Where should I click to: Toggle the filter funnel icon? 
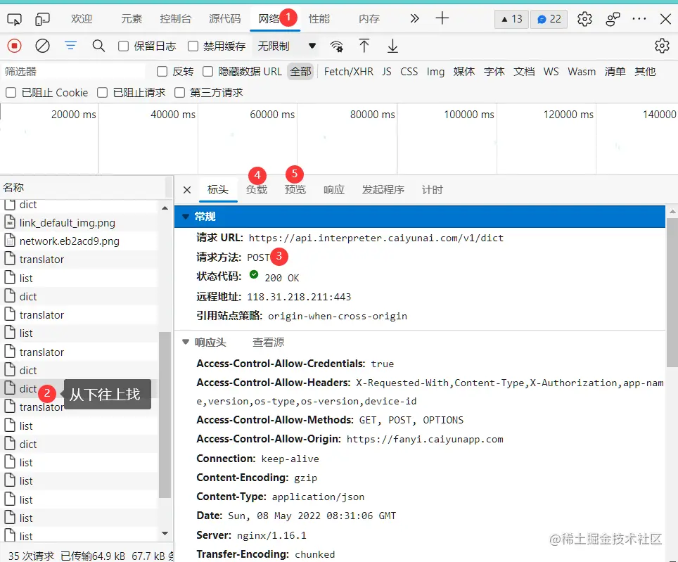click(70, 46)
